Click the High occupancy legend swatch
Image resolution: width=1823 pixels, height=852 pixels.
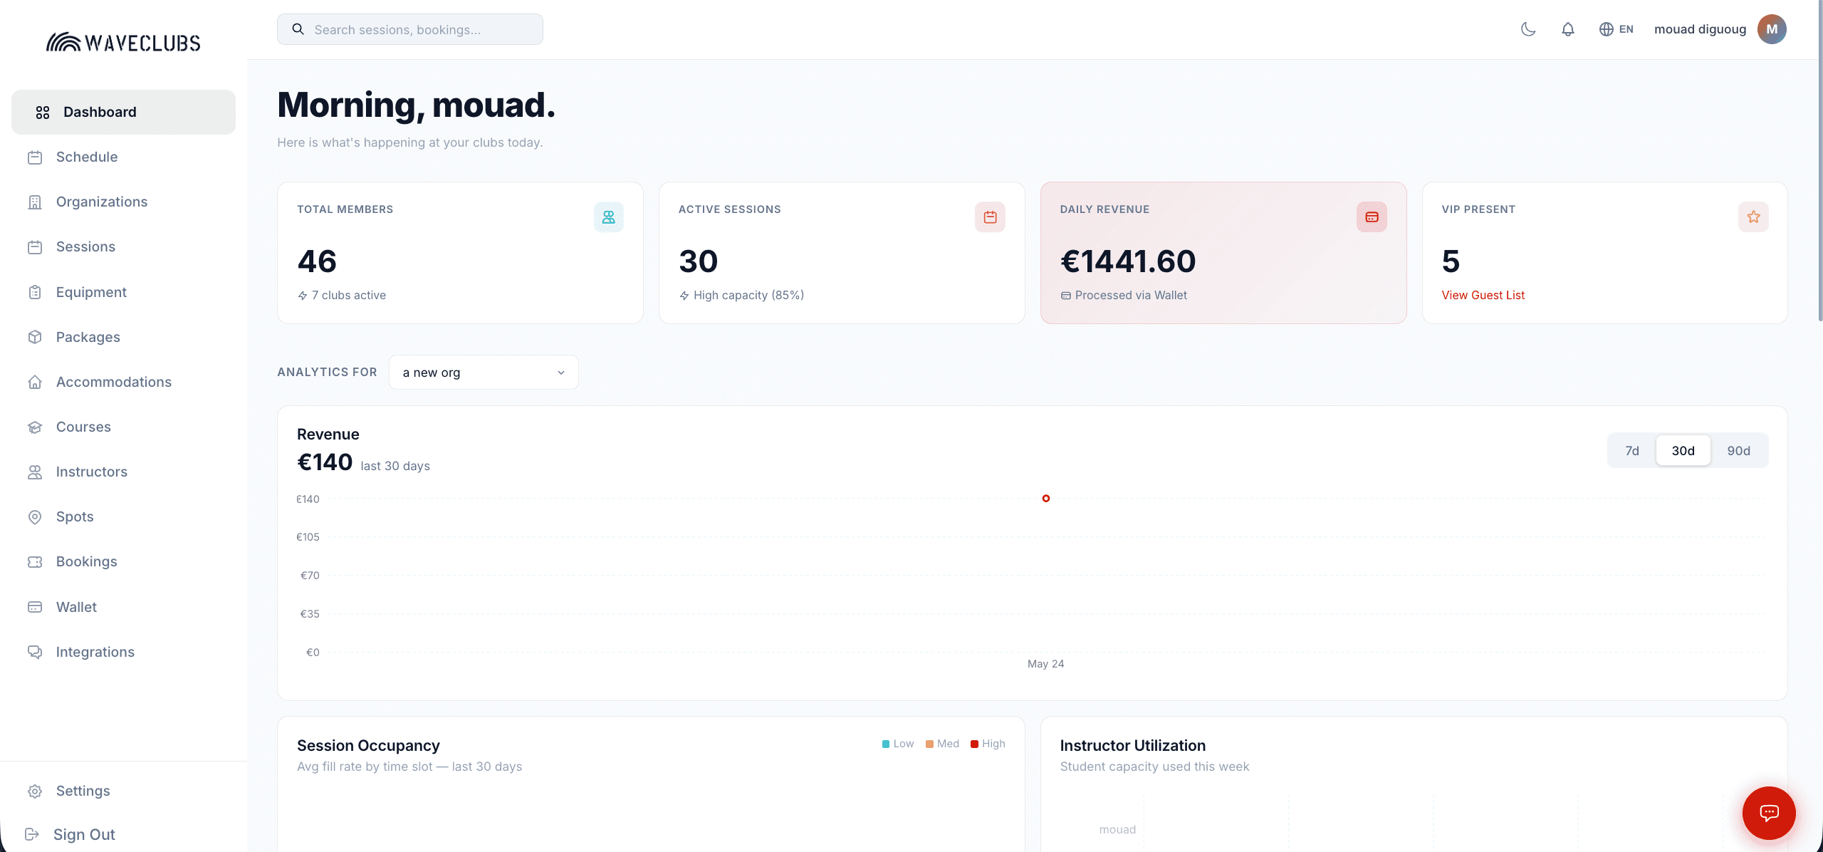(x=974, y=744)
